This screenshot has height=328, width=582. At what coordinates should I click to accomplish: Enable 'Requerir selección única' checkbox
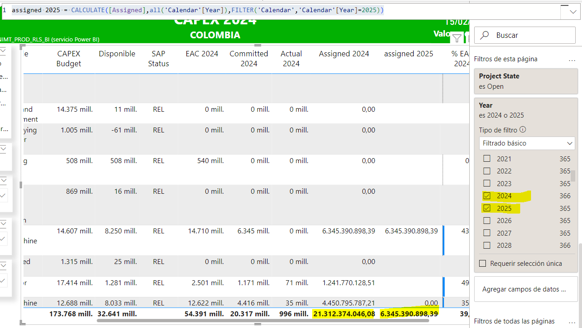(x=483, y=264)
